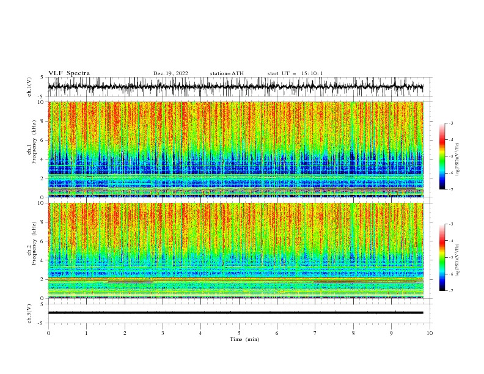
Task: Click the time axis tick label "3"
Action: pos(163,333)
